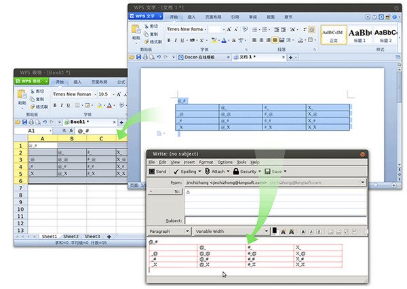Toggle justify alignment in WPS Writer ribbon
407x289 pixels.
(275, 40)
